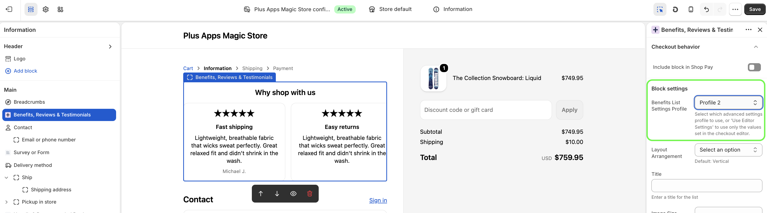Click the Michael J. reviewer name
This screenshot has width=767, height=213.
tap(234, 171)
